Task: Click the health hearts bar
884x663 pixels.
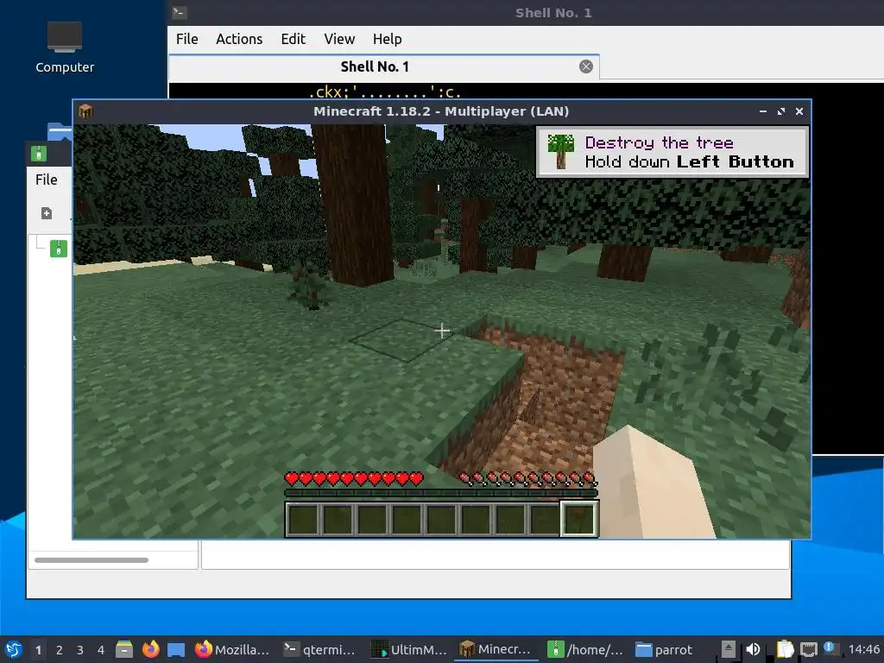Action: coord(353,479)
